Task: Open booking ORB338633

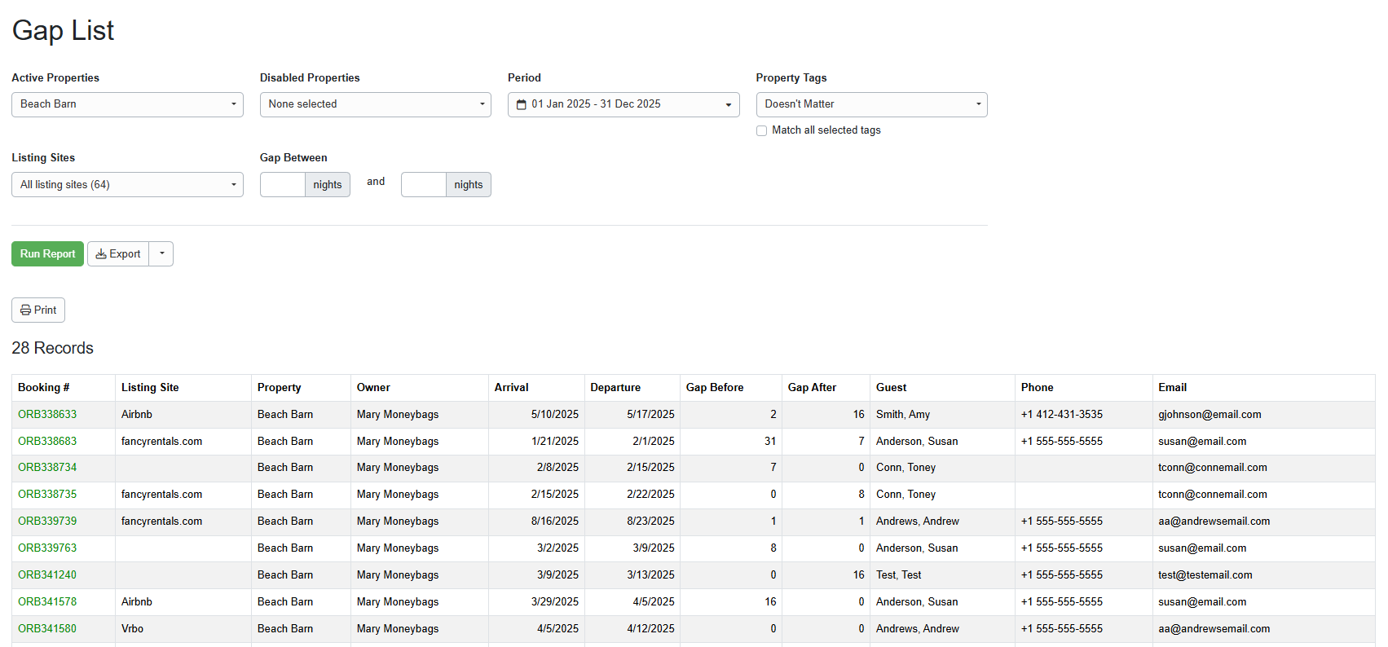Action: tap(47, 414)
